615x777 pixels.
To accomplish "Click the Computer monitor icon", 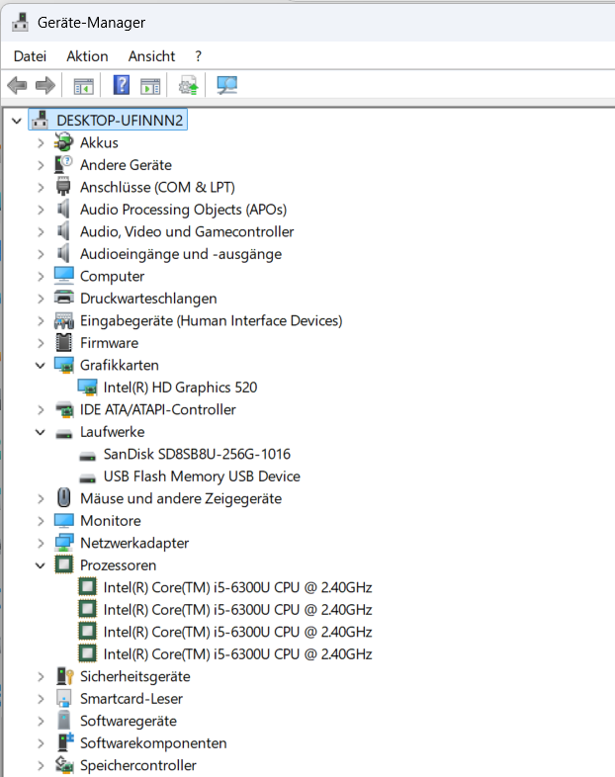I will tap(64, 276).
